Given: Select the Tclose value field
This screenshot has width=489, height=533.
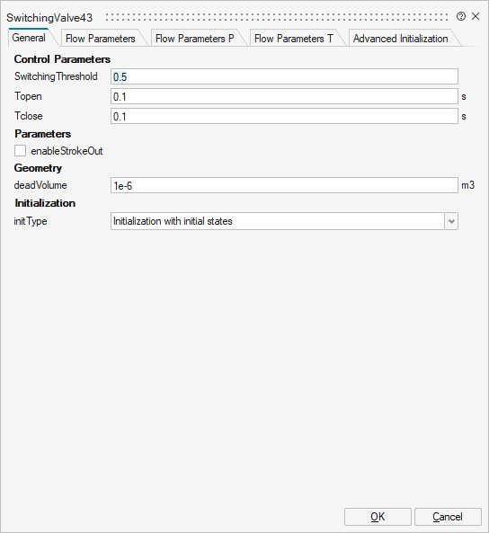Looking at the screenshot, I should [x=284, y=116].
